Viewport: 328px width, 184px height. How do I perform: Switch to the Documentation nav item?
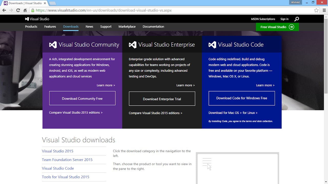153,27
